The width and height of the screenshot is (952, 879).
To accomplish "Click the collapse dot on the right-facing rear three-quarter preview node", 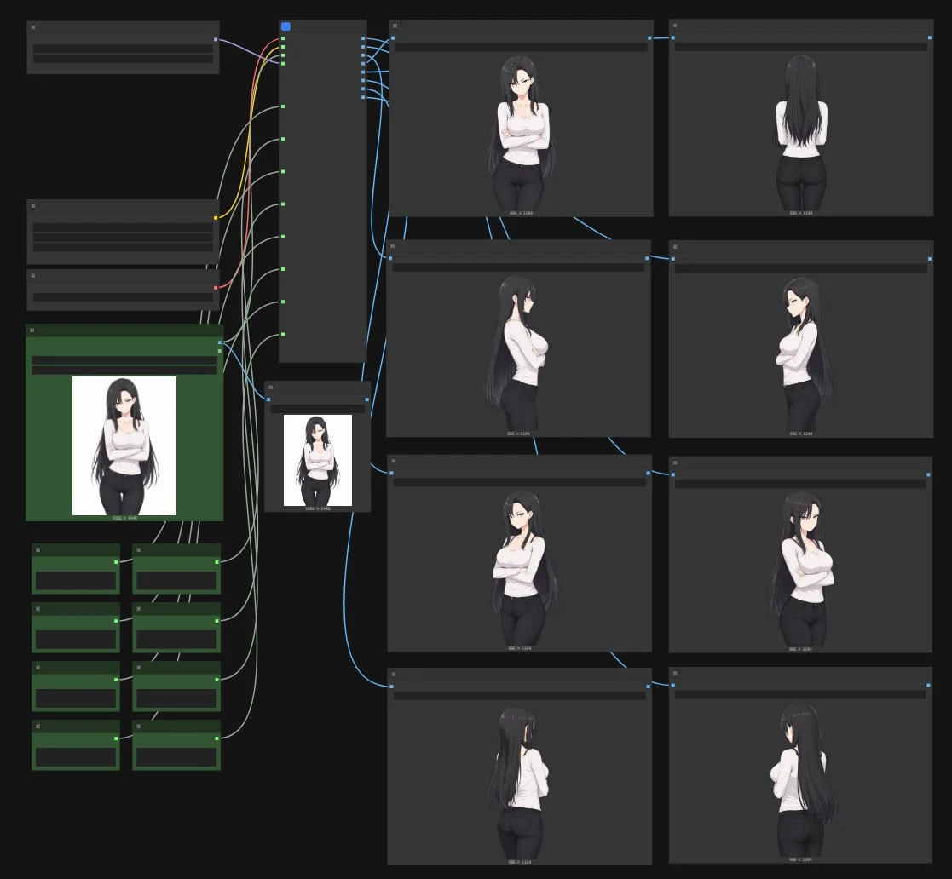I will tap(394, 675).
